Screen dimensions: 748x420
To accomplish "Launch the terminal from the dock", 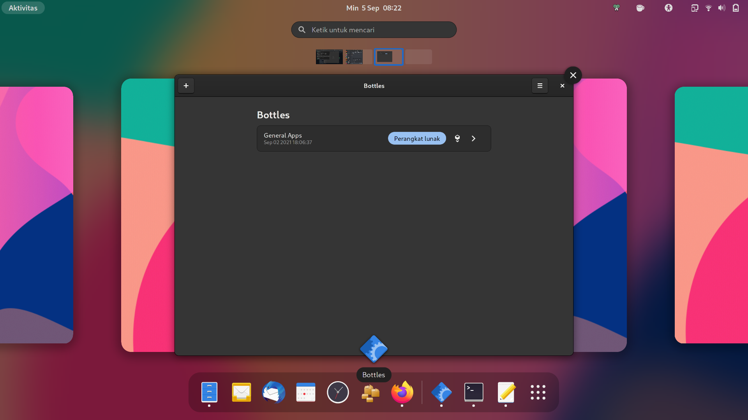I will [473, 393].
